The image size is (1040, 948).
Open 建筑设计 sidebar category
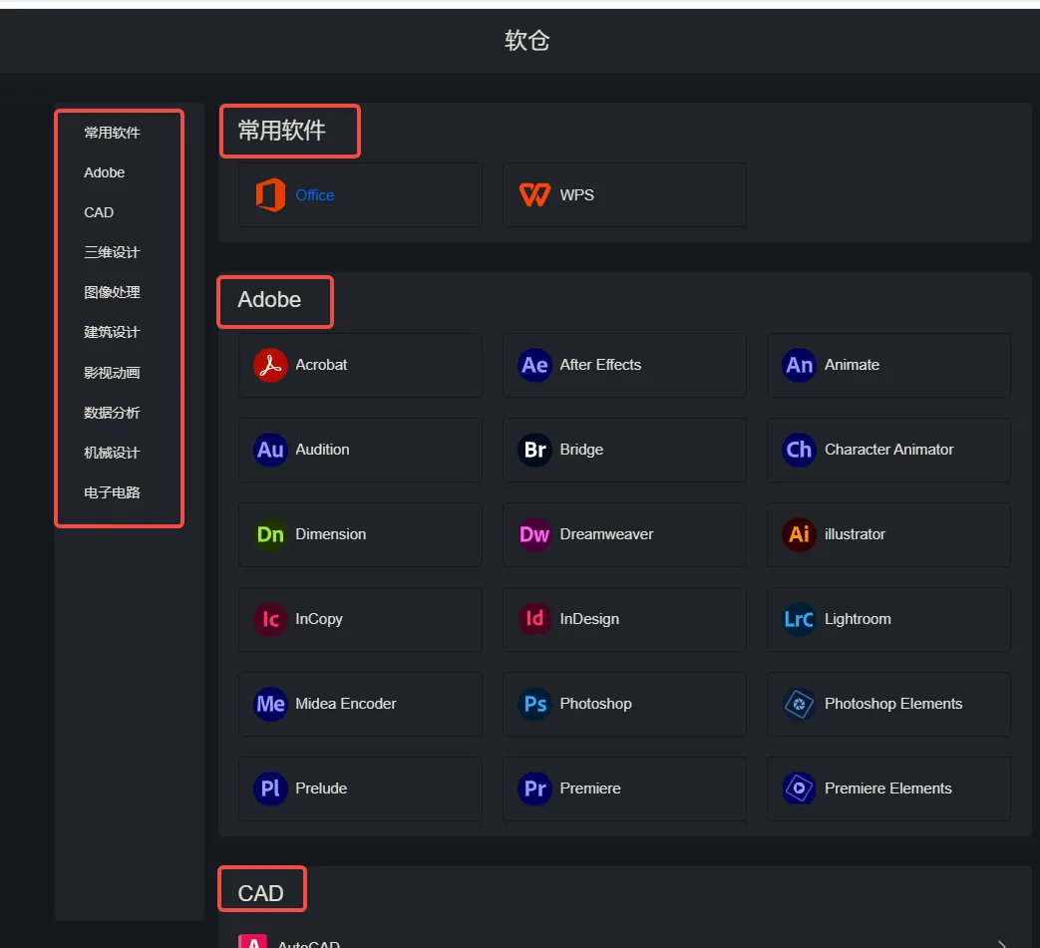(x=112, y=332)
